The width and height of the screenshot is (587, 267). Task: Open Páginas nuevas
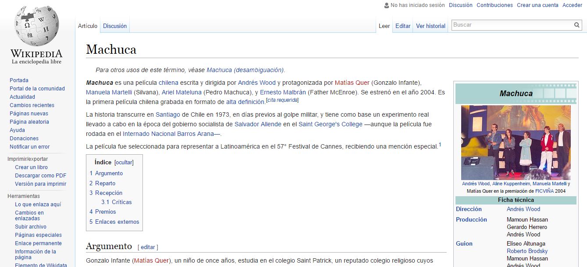[x=29, y=114]
